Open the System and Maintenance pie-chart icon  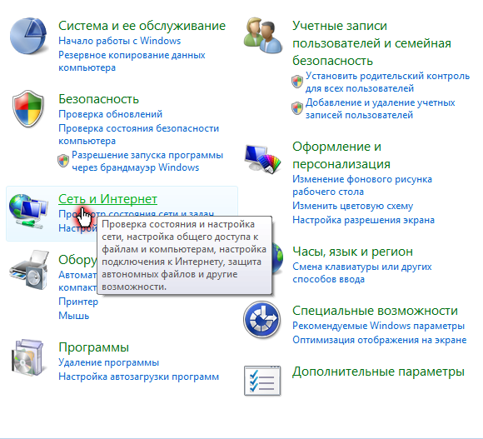tap(28, 36)
